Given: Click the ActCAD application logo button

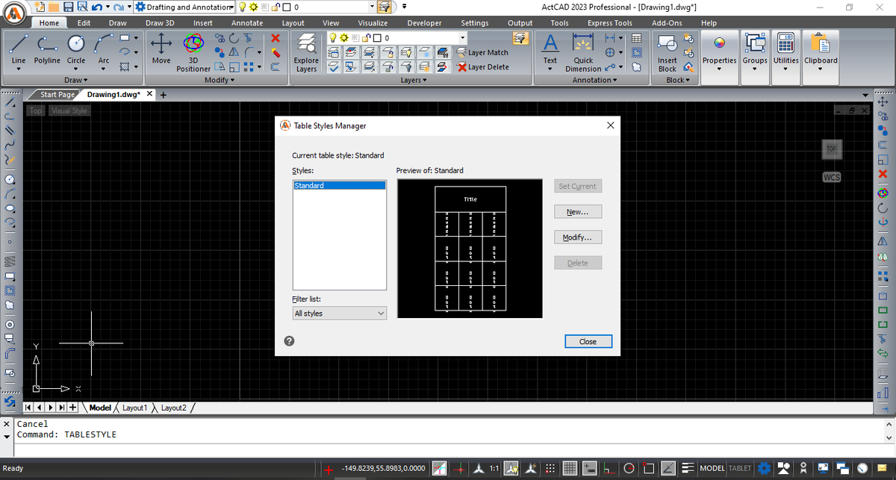Looking at the screenshot, I should [x=14, y=13].
